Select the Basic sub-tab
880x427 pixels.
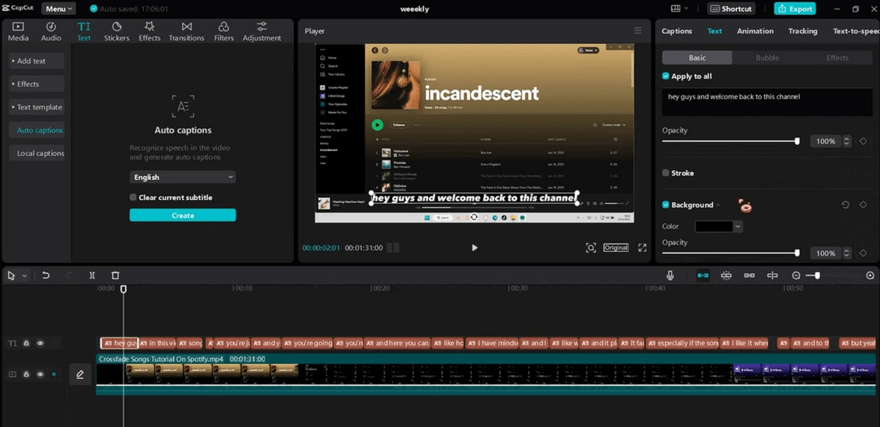point(697,57)
